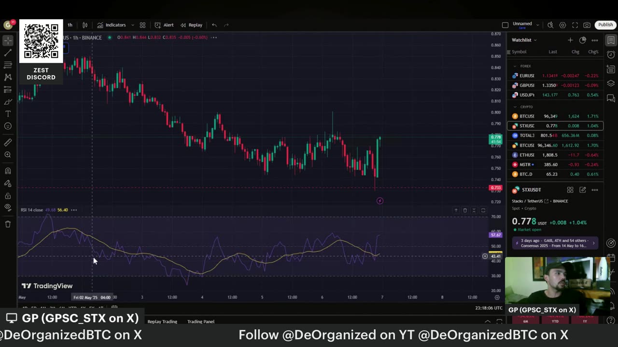The height and width of the screenshot is (347, 618).
Task: Select the brush drawing tool
Action: point(8,102)
